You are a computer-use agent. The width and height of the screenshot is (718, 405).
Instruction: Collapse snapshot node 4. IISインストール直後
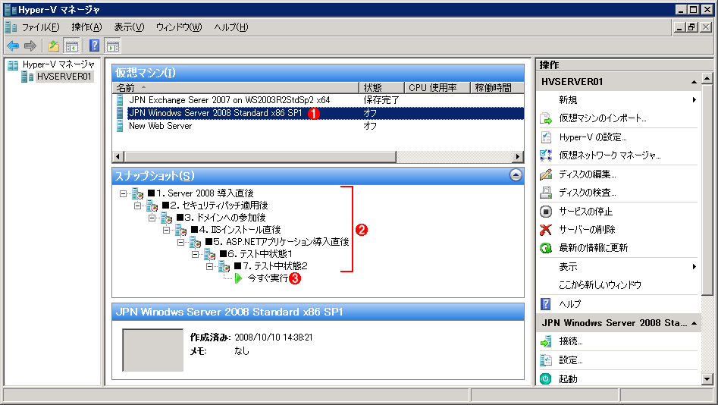167,230
